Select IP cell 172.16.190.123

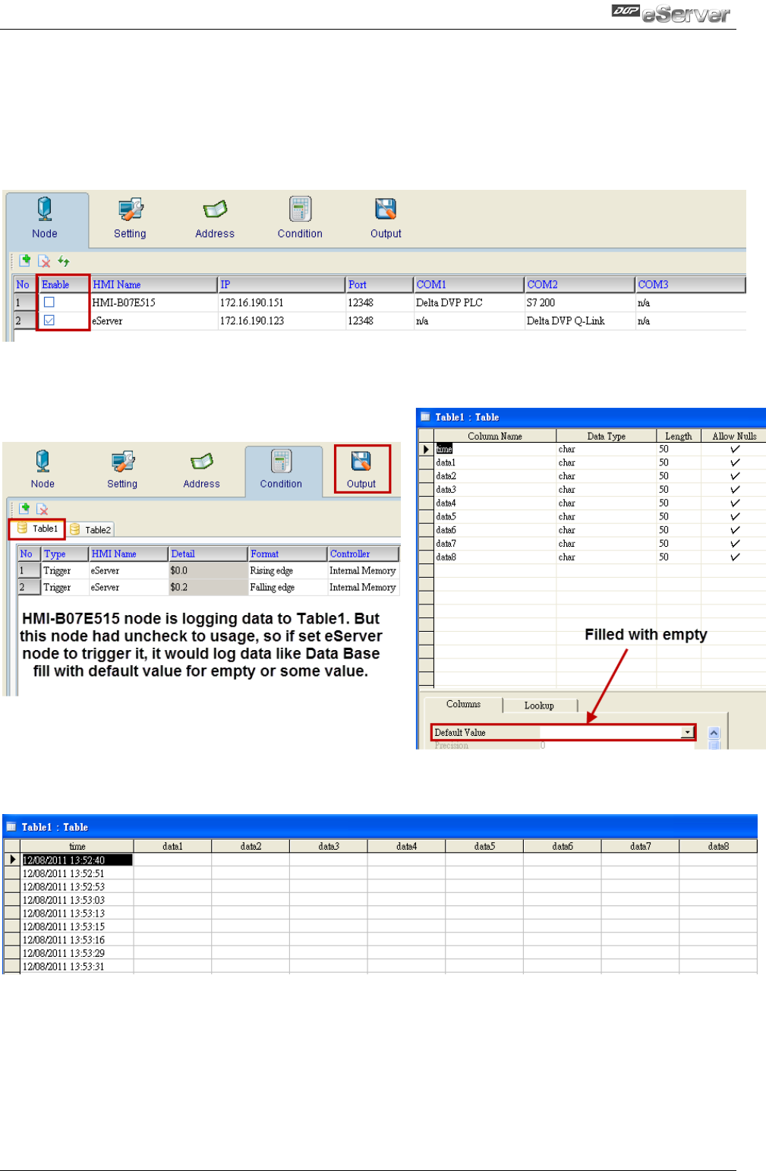[x=282, y=320]
